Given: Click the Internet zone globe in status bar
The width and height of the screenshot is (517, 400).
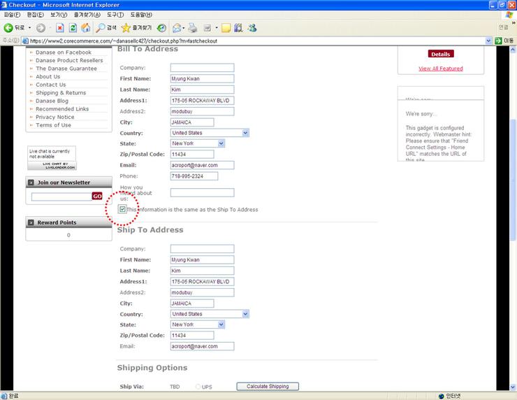Looking at the screenshot, I should [x=441, y=396].
